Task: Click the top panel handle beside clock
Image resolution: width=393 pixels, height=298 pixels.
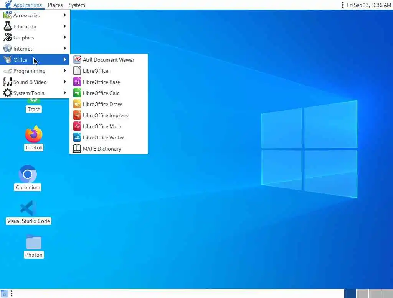Action: click(343, 5)
